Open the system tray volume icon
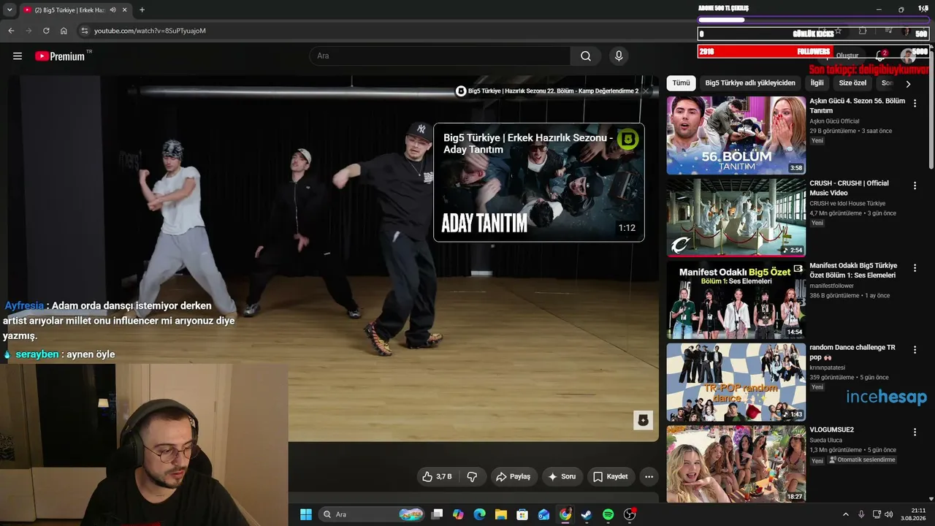The image size is (935, 526). [x=889, y=514]
